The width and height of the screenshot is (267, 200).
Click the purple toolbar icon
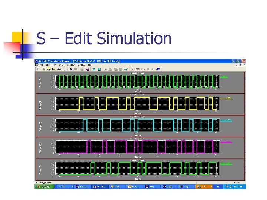coord(87,69)
